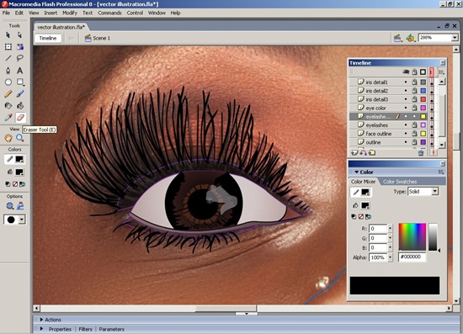Click the Edit Symbols icon
The image size is (463, 334).
411,38
